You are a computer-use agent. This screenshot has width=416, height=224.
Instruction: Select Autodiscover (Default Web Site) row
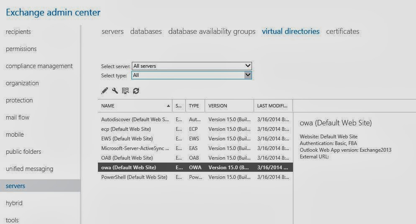(135, 120)
